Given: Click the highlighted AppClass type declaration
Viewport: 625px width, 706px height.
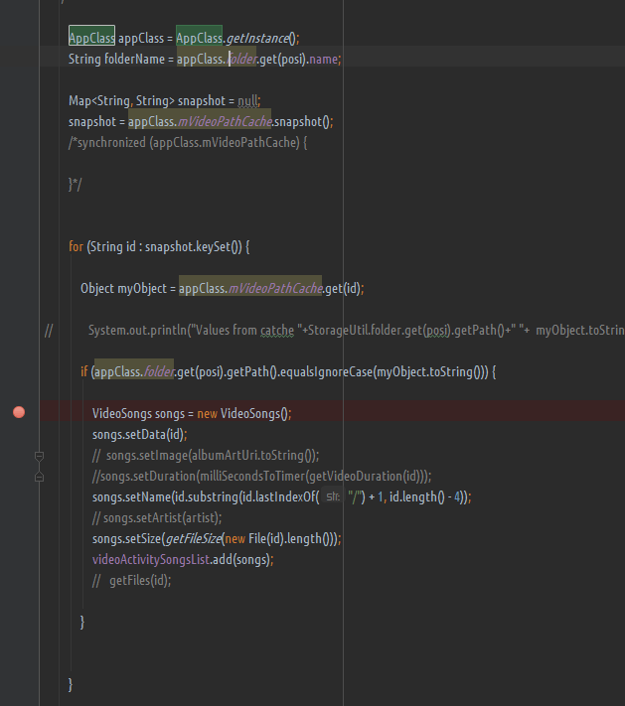Looking at the screenshot, I should (91, 38).
